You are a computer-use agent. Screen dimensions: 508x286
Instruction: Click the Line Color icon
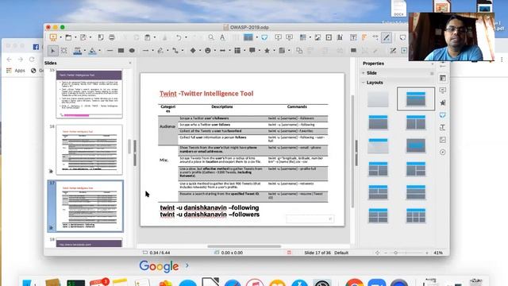[x=78, y=51]
